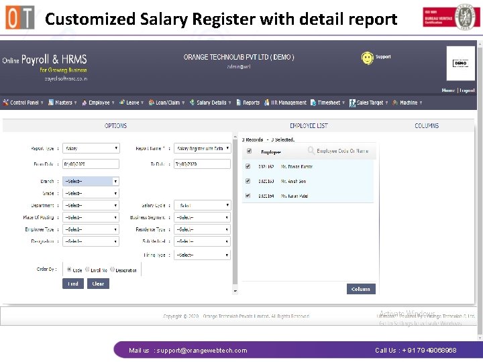Open the Loan/Claim menu
This screenshot has height=362, width=483.
click(166, 103)
